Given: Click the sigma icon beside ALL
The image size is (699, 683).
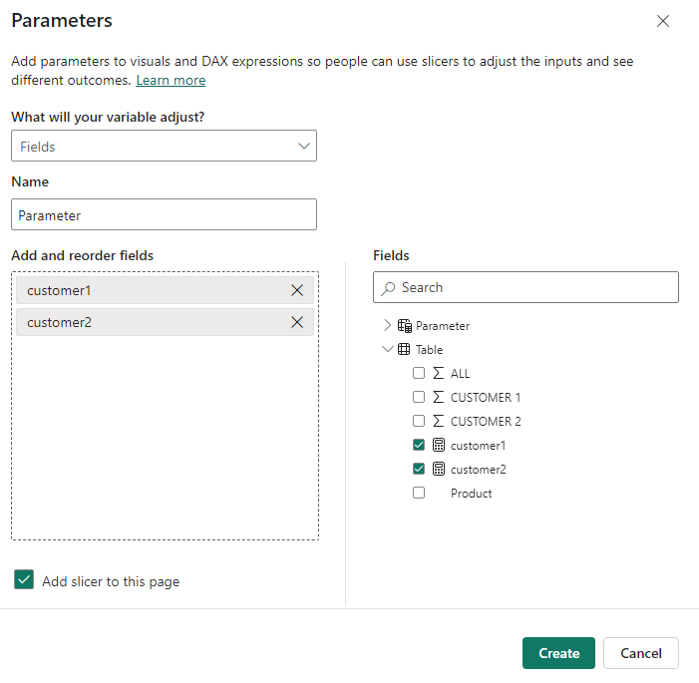Looking at the screenshot, I should (x=438, y=373).
